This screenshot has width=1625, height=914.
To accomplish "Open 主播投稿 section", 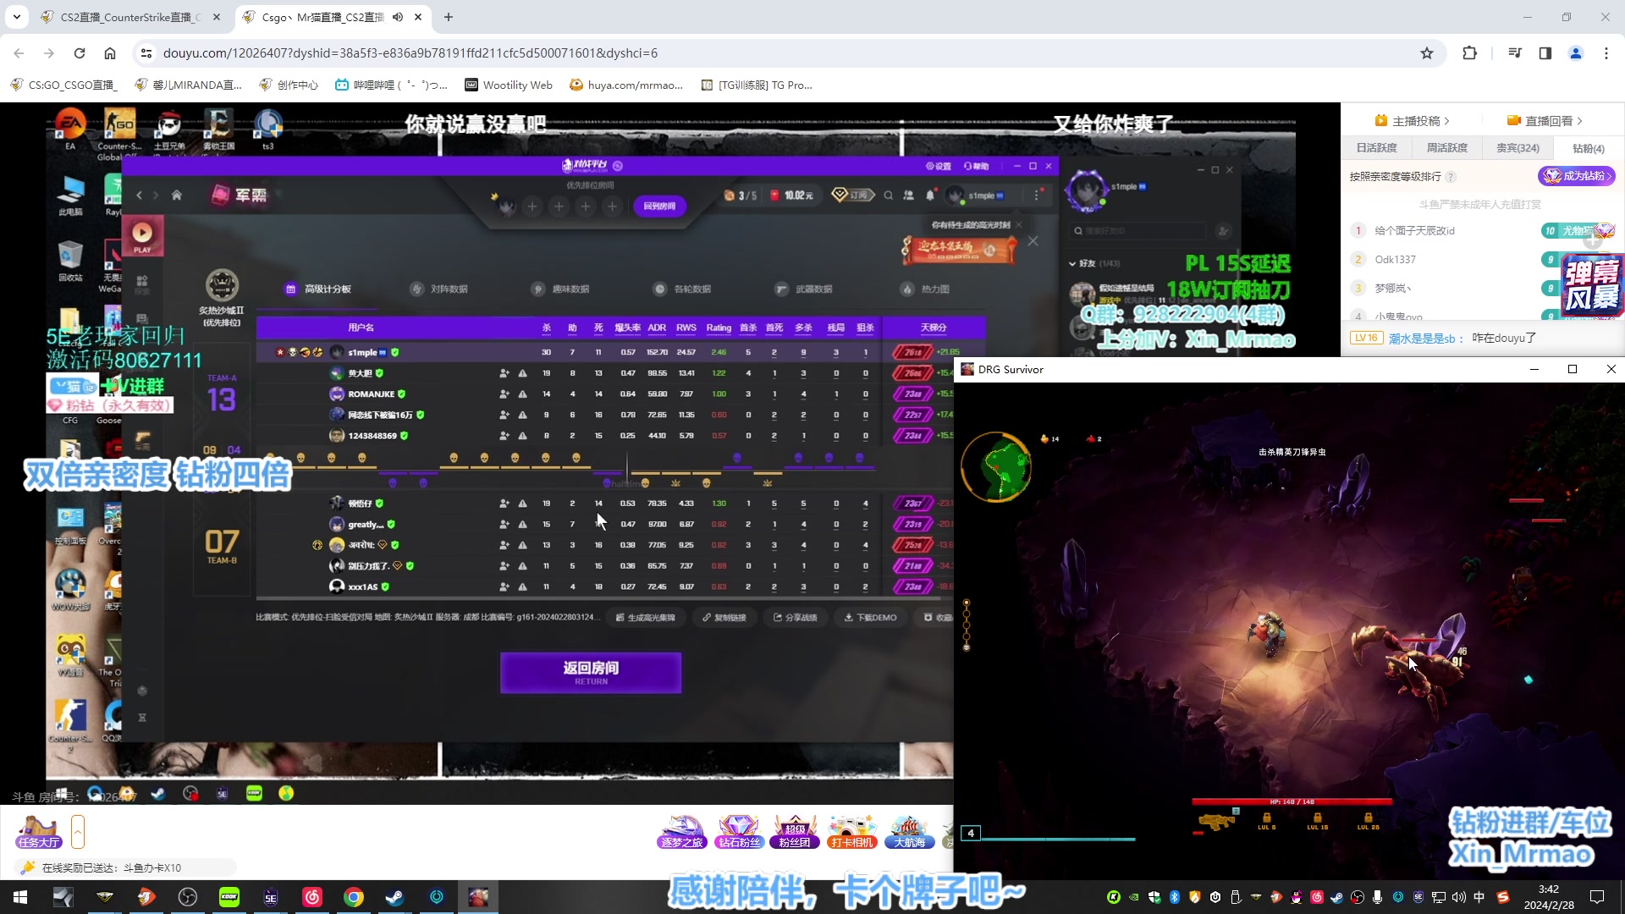I will point(1413,121).
